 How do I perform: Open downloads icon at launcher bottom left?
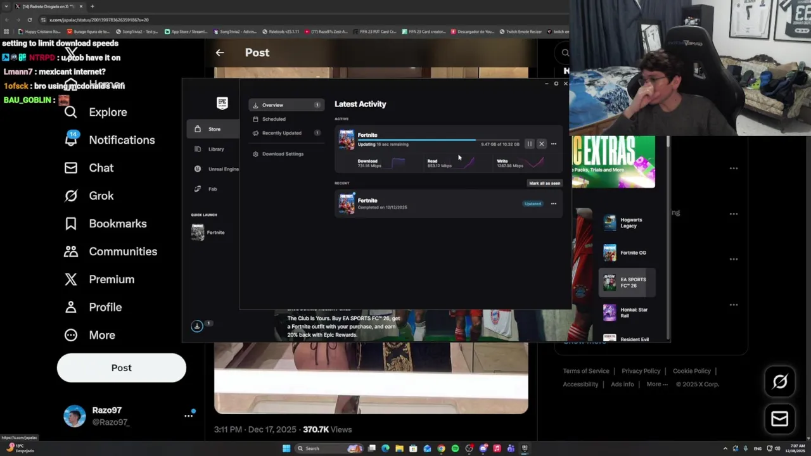click(x=197, y=326)
